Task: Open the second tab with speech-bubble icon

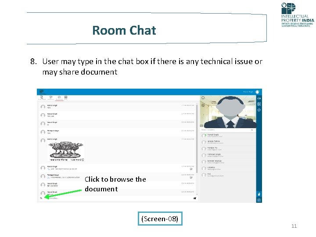Action: [x=51, y=98]
